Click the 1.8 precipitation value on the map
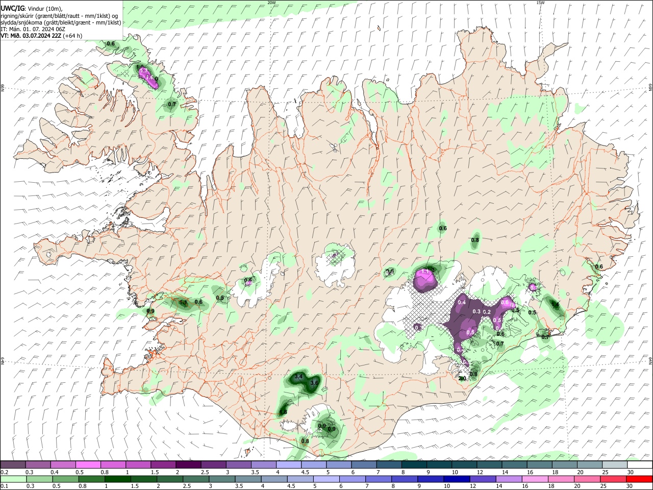 (x=283, y=412)
